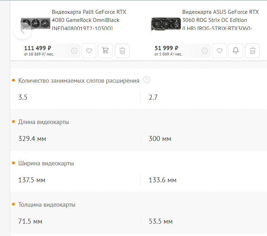267x236 pixels.
Task: Click the 111 499 ₽ price
Action: tap(38, 48)
